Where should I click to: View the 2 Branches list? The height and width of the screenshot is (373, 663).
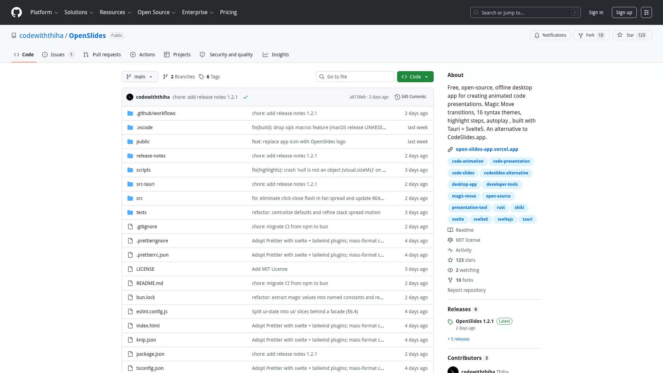(179, 77)
